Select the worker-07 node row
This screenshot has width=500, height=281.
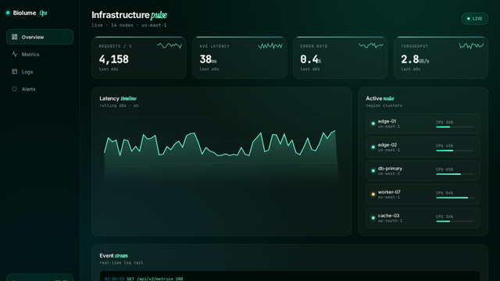(x=423, y=194)
